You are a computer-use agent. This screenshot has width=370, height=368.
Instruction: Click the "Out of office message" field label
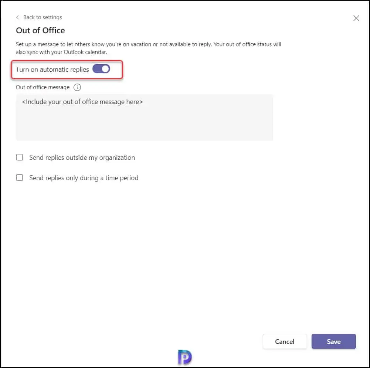tap(43, 88)
